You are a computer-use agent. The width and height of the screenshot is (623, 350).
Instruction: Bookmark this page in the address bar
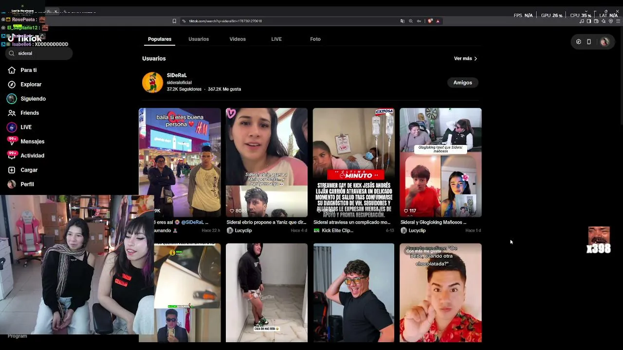pos(174,21)
